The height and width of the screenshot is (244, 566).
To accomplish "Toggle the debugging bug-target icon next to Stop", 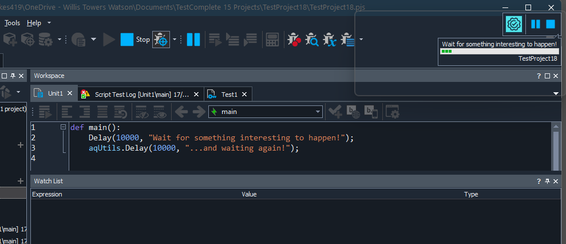I will pyautogui.click(x=161, y=40).
